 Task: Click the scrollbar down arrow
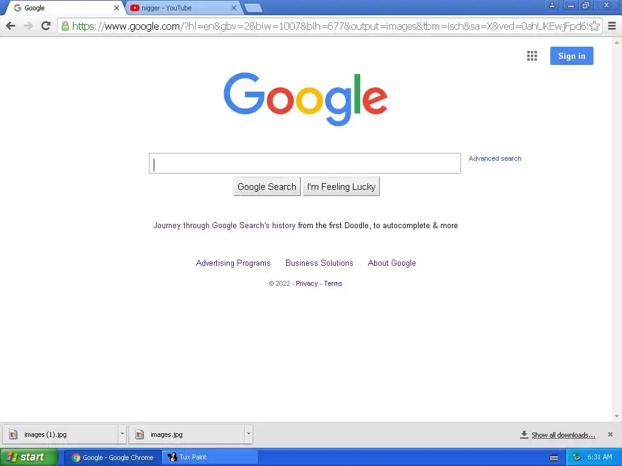617,416
